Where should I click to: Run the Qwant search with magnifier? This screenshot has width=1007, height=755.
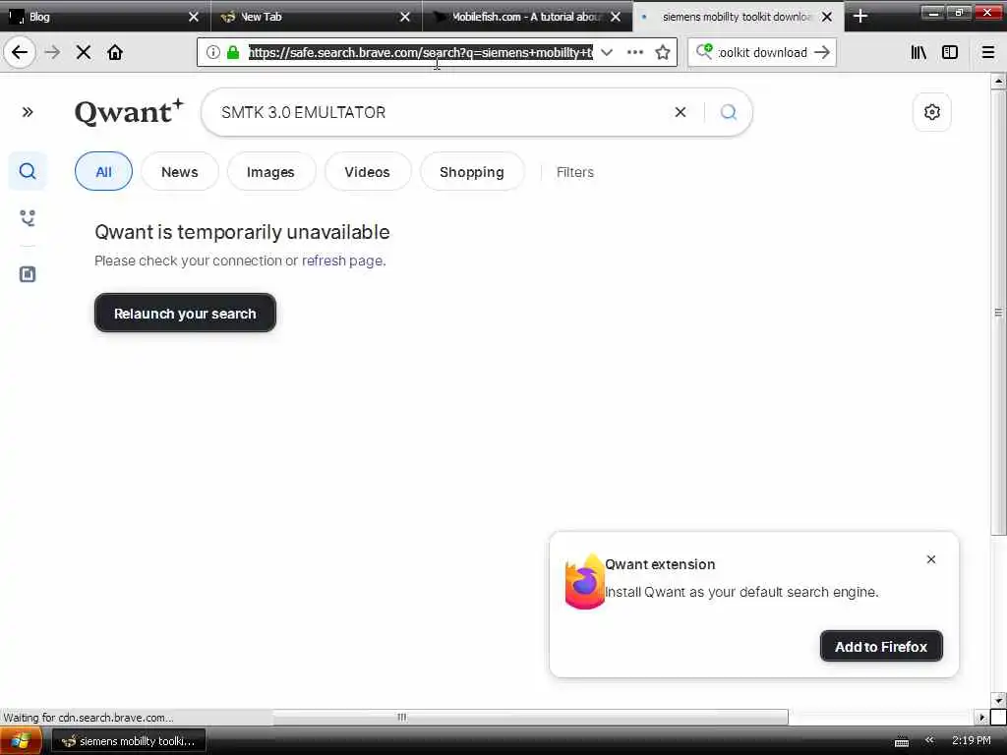[x=729, y=112]
